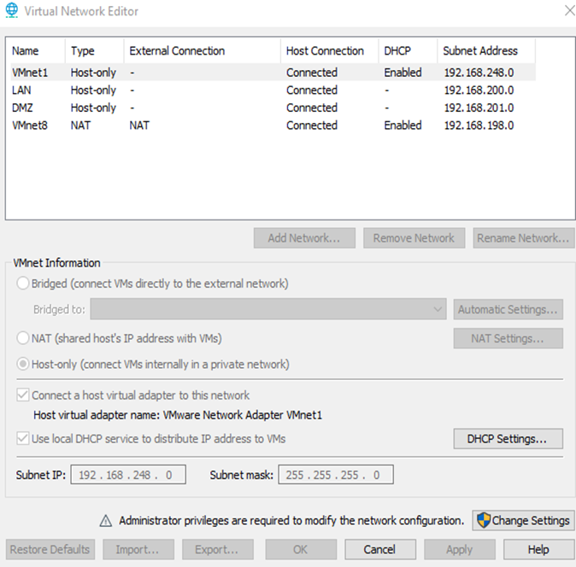Close the Virtual Network Editor window

coord(569,10)
